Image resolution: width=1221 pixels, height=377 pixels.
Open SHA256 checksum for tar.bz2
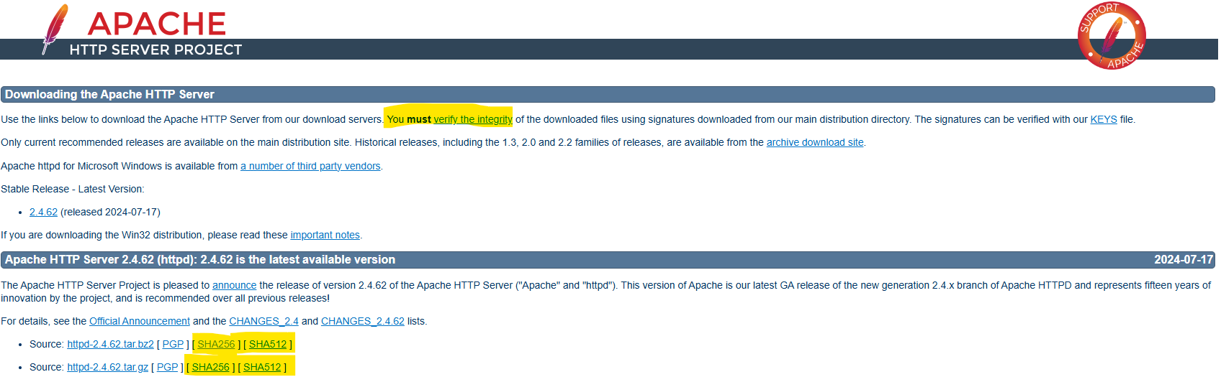pos(216,344)
